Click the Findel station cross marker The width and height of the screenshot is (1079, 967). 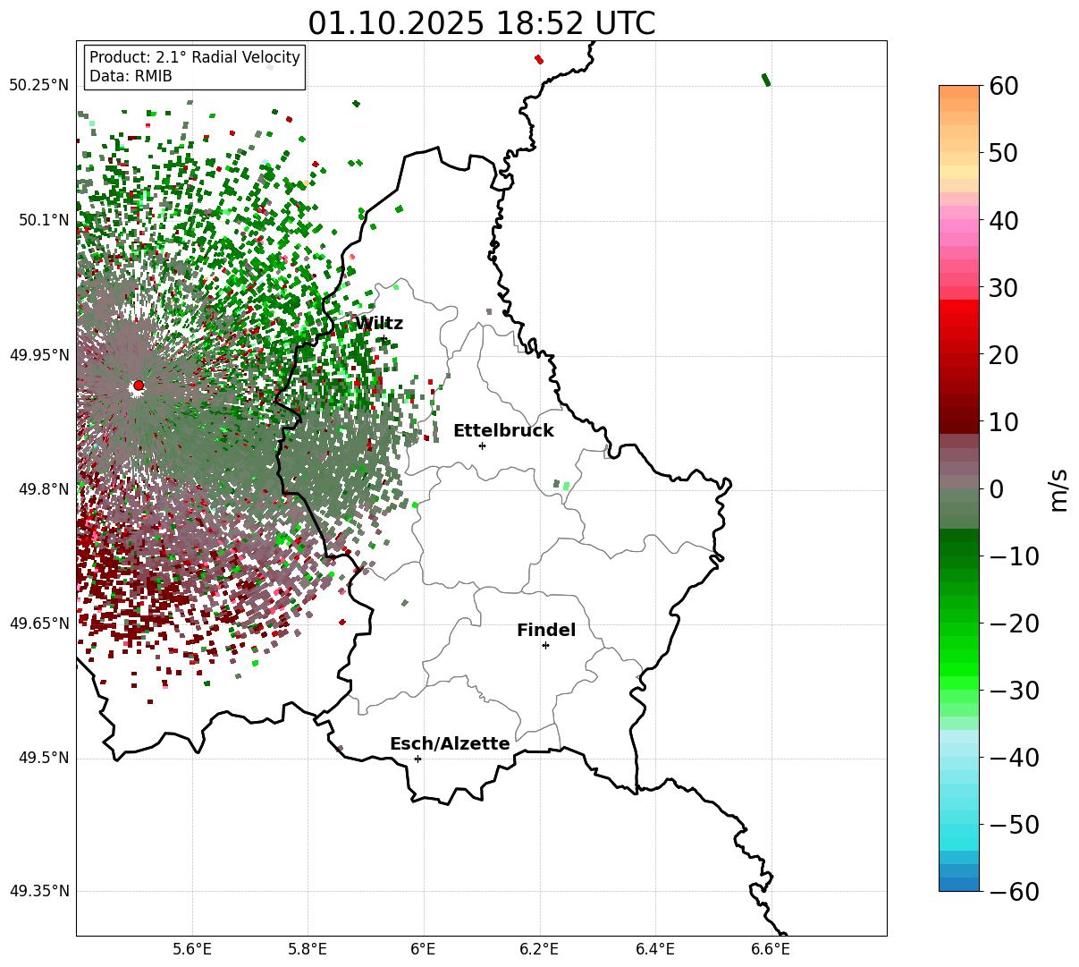click(545, 645)
